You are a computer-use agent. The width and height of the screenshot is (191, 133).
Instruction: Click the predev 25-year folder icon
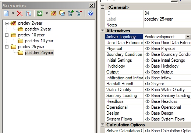point(13,47)
